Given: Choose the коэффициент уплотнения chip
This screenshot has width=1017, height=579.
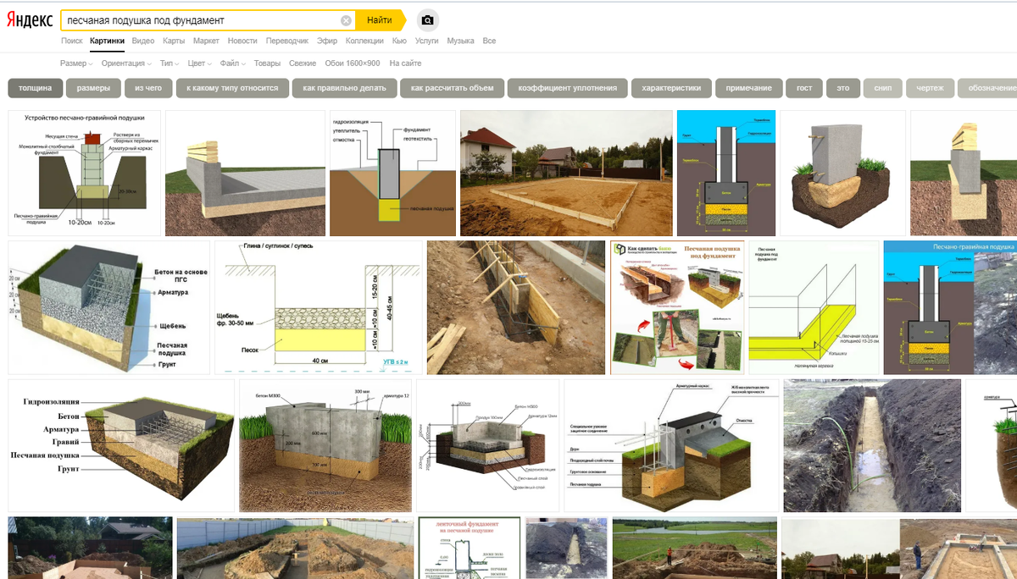Looking at the screenshot, I should pos(568,88).
